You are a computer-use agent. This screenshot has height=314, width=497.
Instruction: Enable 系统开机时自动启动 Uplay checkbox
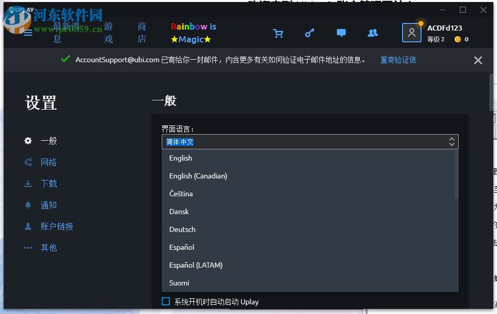click(x=165, y=301)
